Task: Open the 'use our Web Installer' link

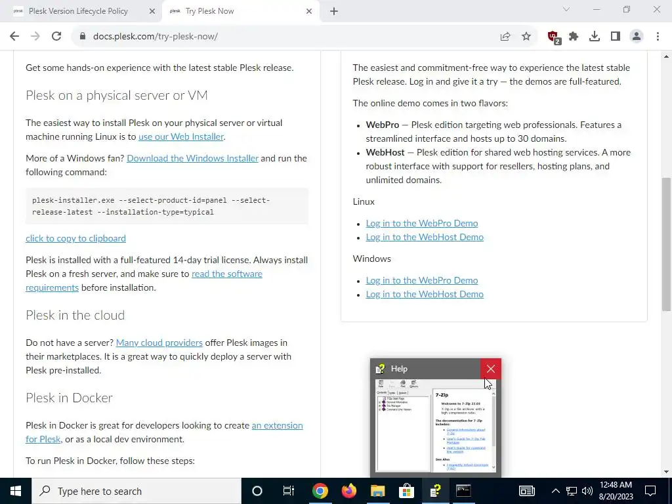Action: 181,136
